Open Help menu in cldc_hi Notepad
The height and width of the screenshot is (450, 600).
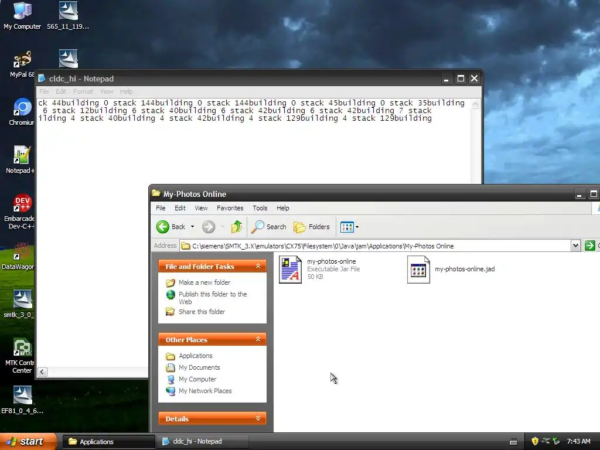(127, 91)
